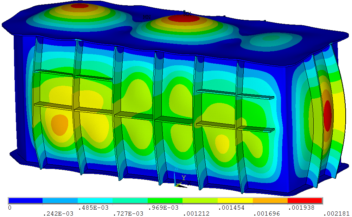Image resolution: width=352 pixels, height=217 pixels.
Task: Click the legend value '.485E-03'
Action: (x=93, y=208)
